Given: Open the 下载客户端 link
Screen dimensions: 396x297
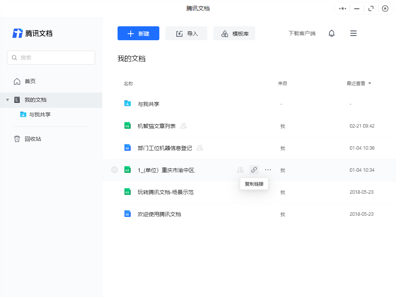Looking at the screenshot, I should 302,33.
